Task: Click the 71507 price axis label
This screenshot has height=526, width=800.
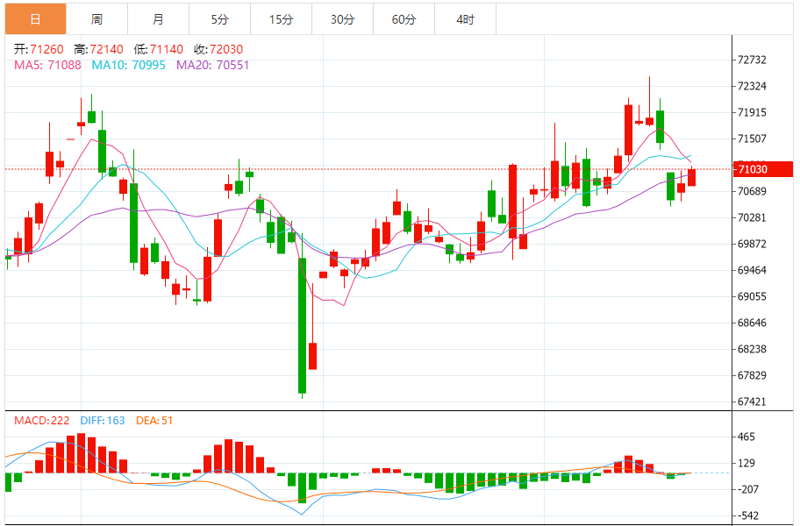Action: (x=752, y=139)
